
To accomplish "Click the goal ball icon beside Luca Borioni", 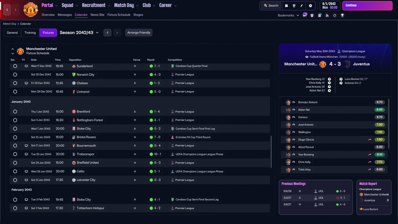I will 341,79.
